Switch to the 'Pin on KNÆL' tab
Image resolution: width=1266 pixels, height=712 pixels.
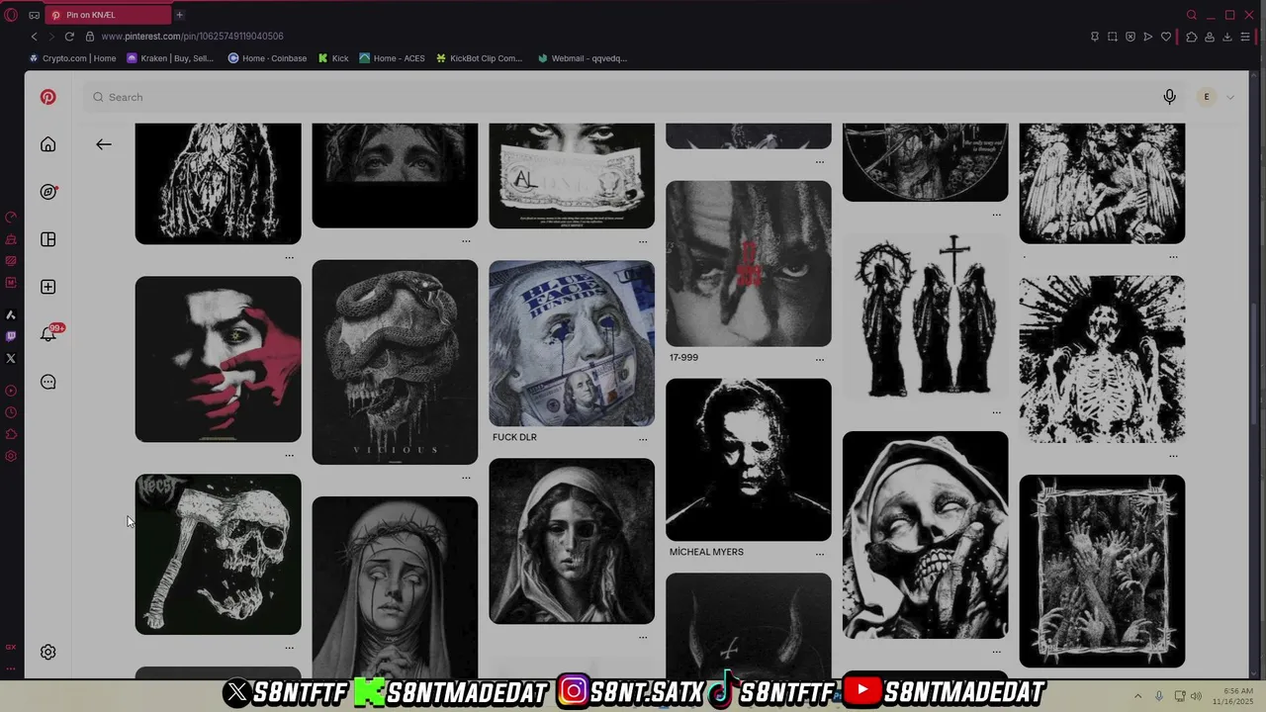[107, 15]
